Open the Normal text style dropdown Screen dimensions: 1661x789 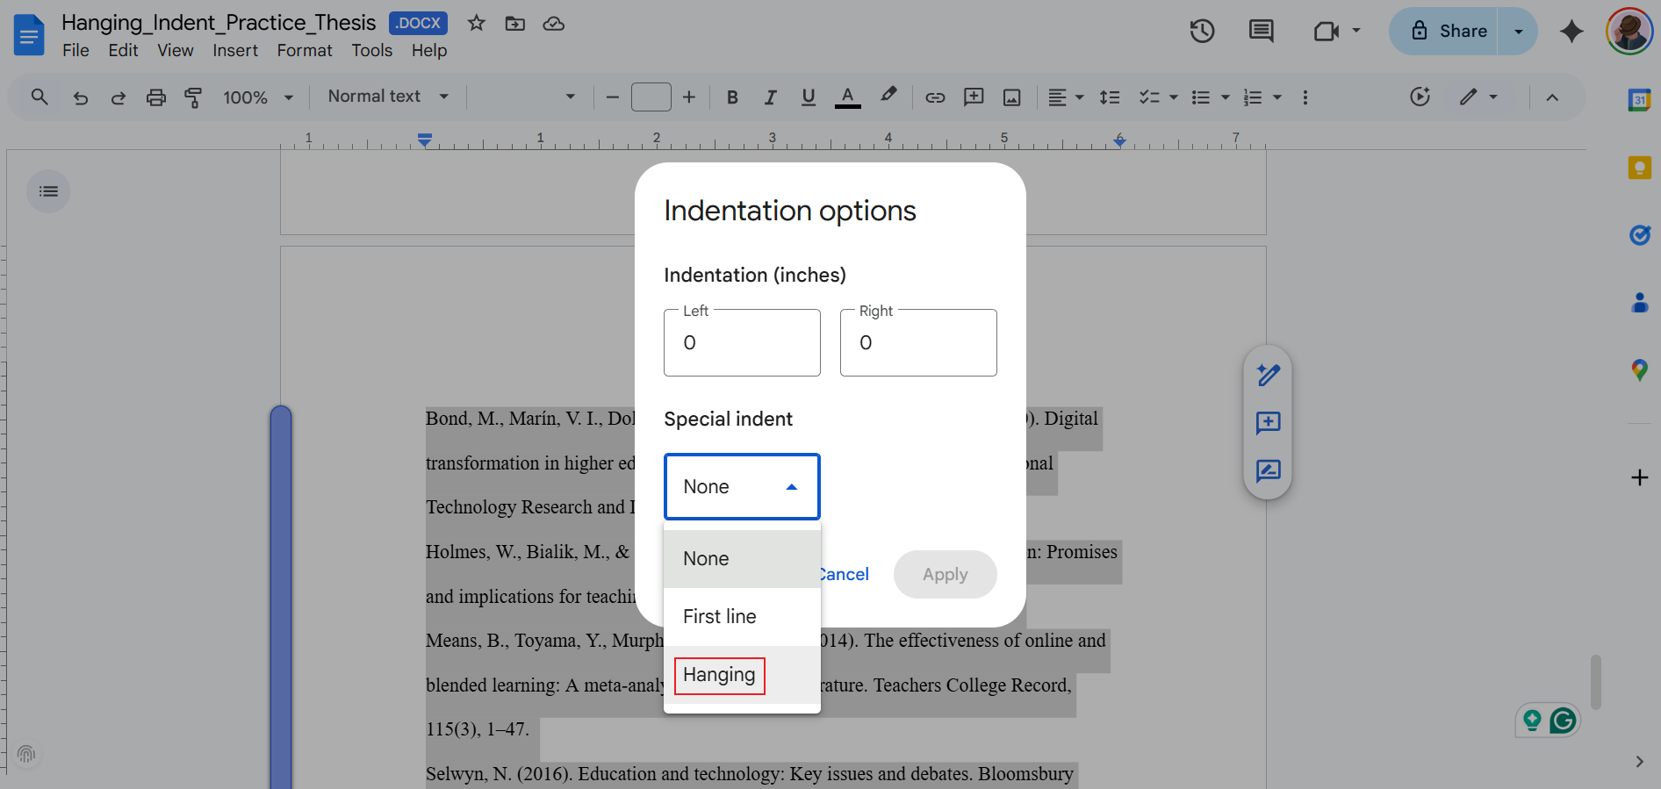coord(388,97)
